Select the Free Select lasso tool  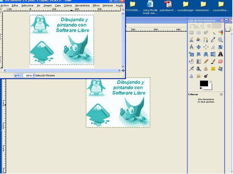click(206, 33)
